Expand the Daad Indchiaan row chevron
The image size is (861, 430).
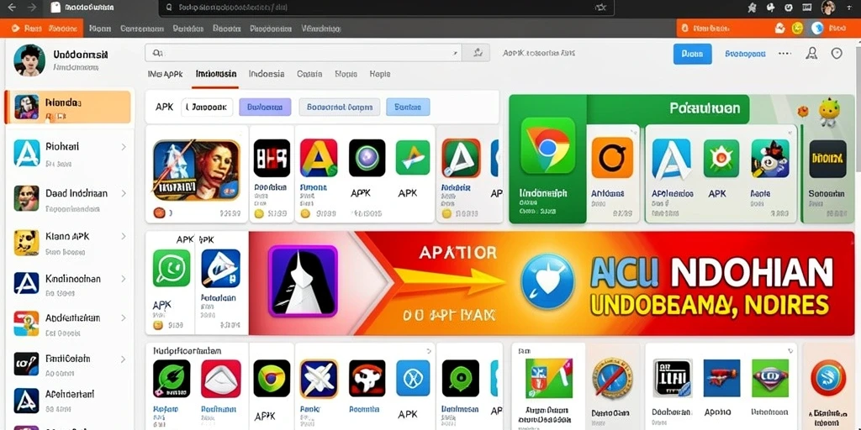(124, 194)
